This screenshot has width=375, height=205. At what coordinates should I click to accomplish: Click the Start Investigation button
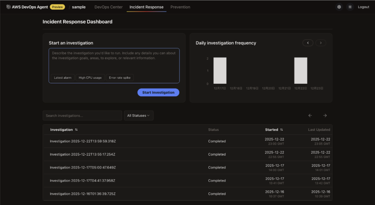[x=158, y=92]
